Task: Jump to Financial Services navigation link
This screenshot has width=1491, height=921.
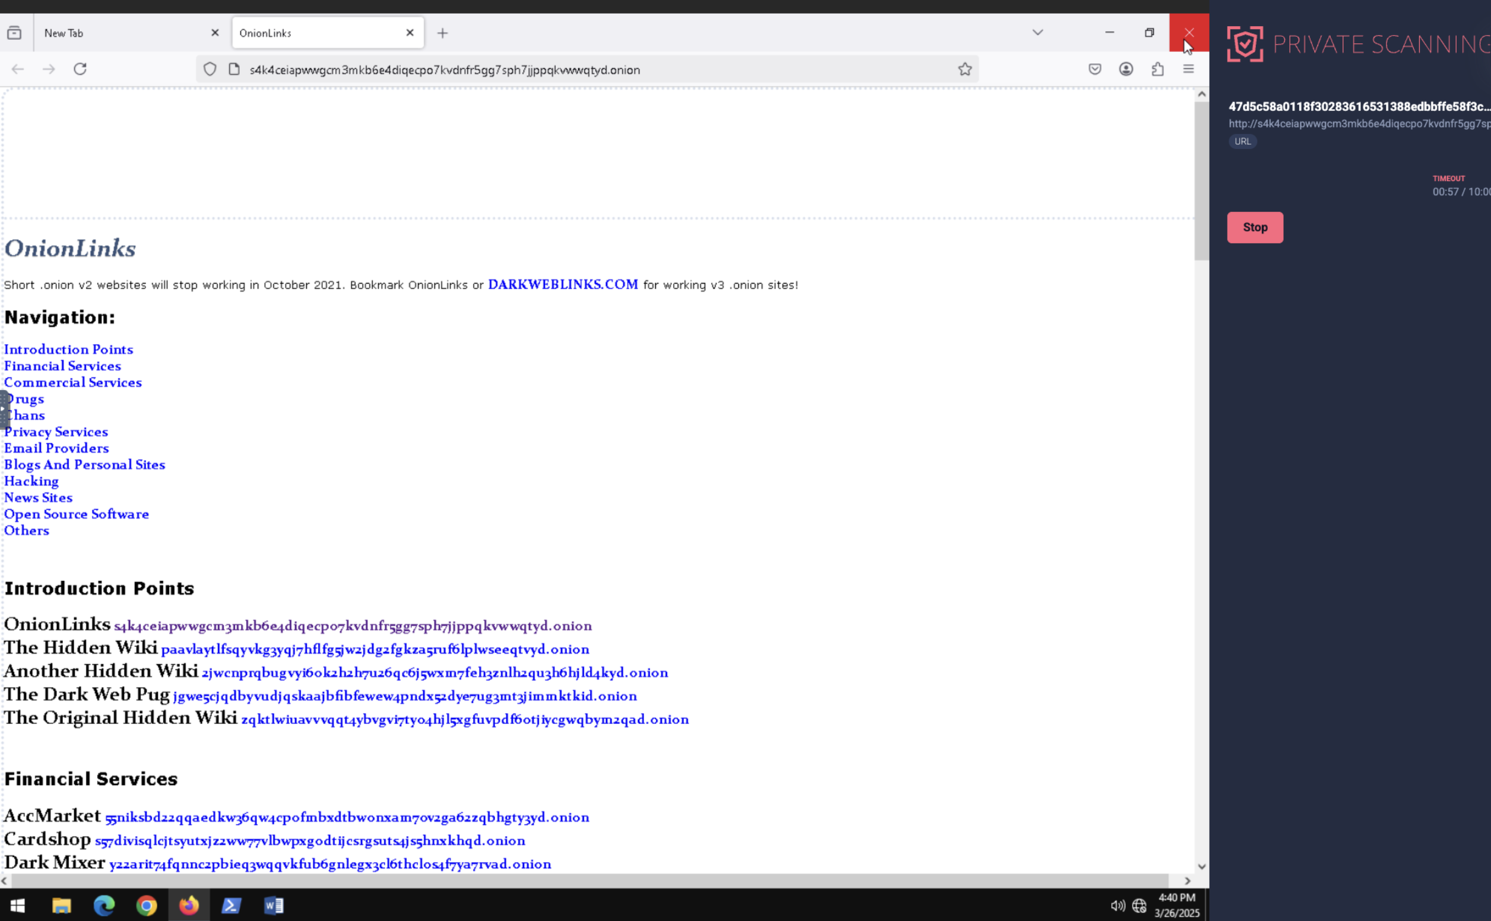Action: point(63,366)
